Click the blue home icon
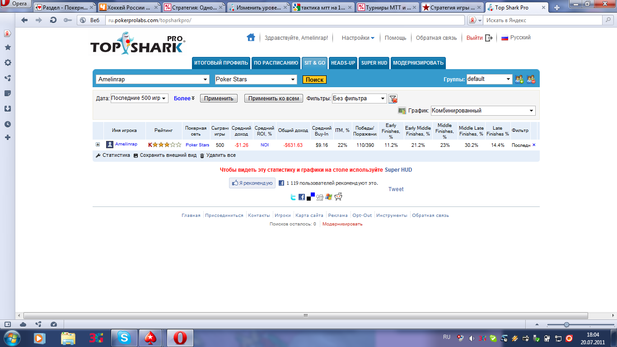617x347 pixels. pos(251,38)
